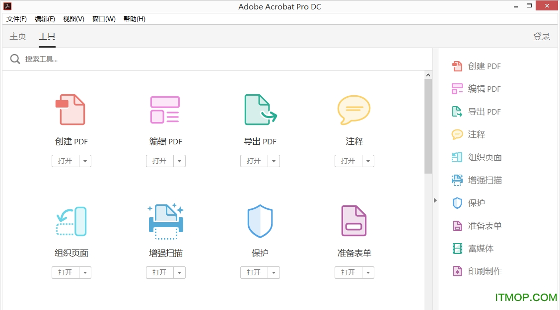Image resolution: width=560 pixels, height=310 pixels.
Task: Select 导出 PDF icon in right sidebar
Action: [457, 112]
